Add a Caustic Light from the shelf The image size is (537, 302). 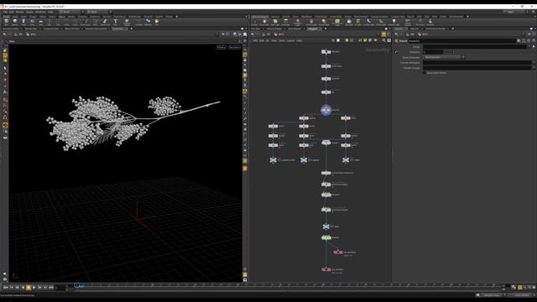click(x=369, y=22)
